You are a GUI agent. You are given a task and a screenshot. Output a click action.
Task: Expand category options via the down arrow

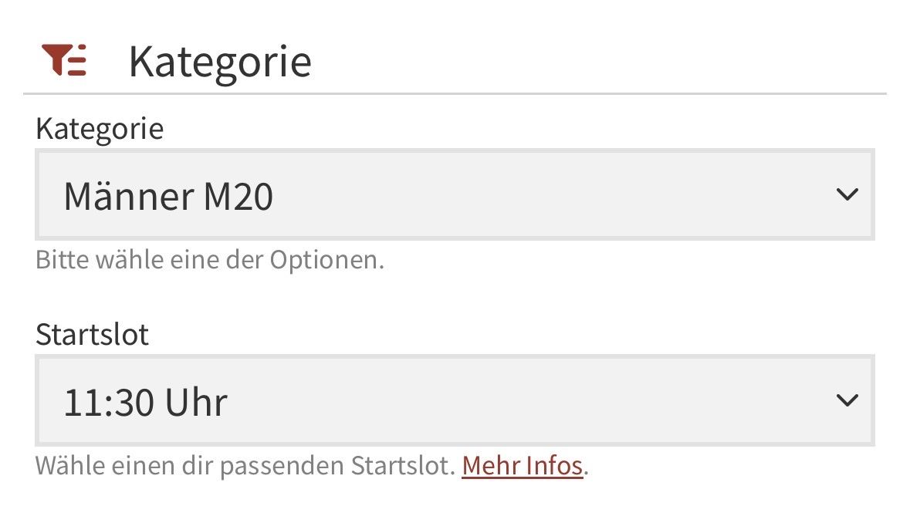847,194
